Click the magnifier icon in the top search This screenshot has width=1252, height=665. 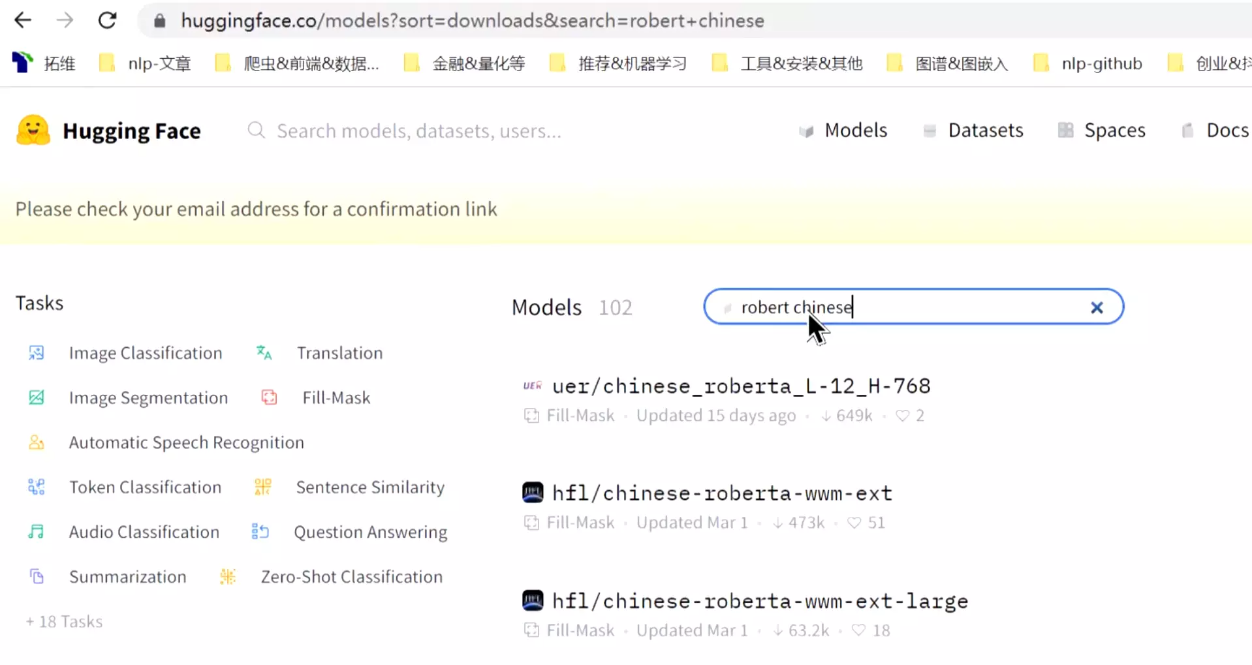(257, 131)
